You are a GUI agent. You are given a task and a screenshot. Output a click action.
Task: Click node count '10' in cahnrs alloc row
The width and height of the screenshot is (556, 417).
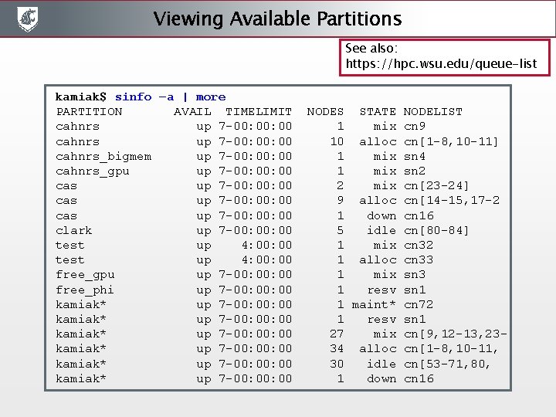tap(337, 142)
